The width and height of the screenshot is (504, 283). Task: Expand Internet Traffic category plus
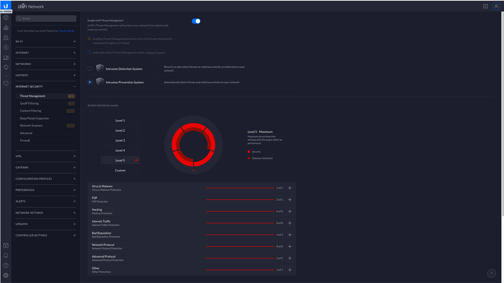pos(290,223)
